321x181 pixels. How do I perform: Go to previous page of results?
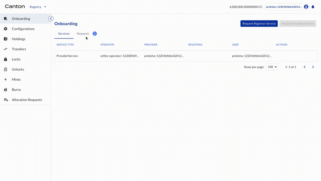(305, 67)
